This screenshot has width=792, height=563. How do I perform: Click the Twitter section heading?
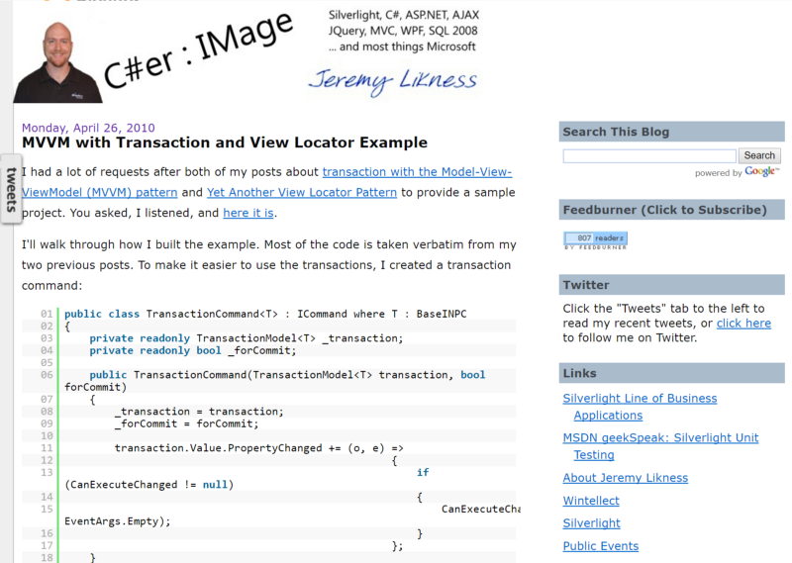672,285
